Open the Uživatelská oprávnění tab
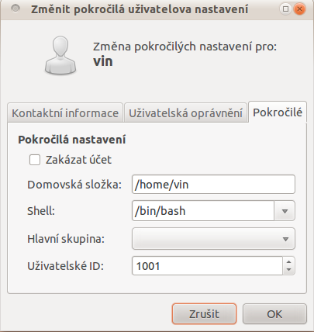This screenshot has width=314, height=332. pos(185,113)
